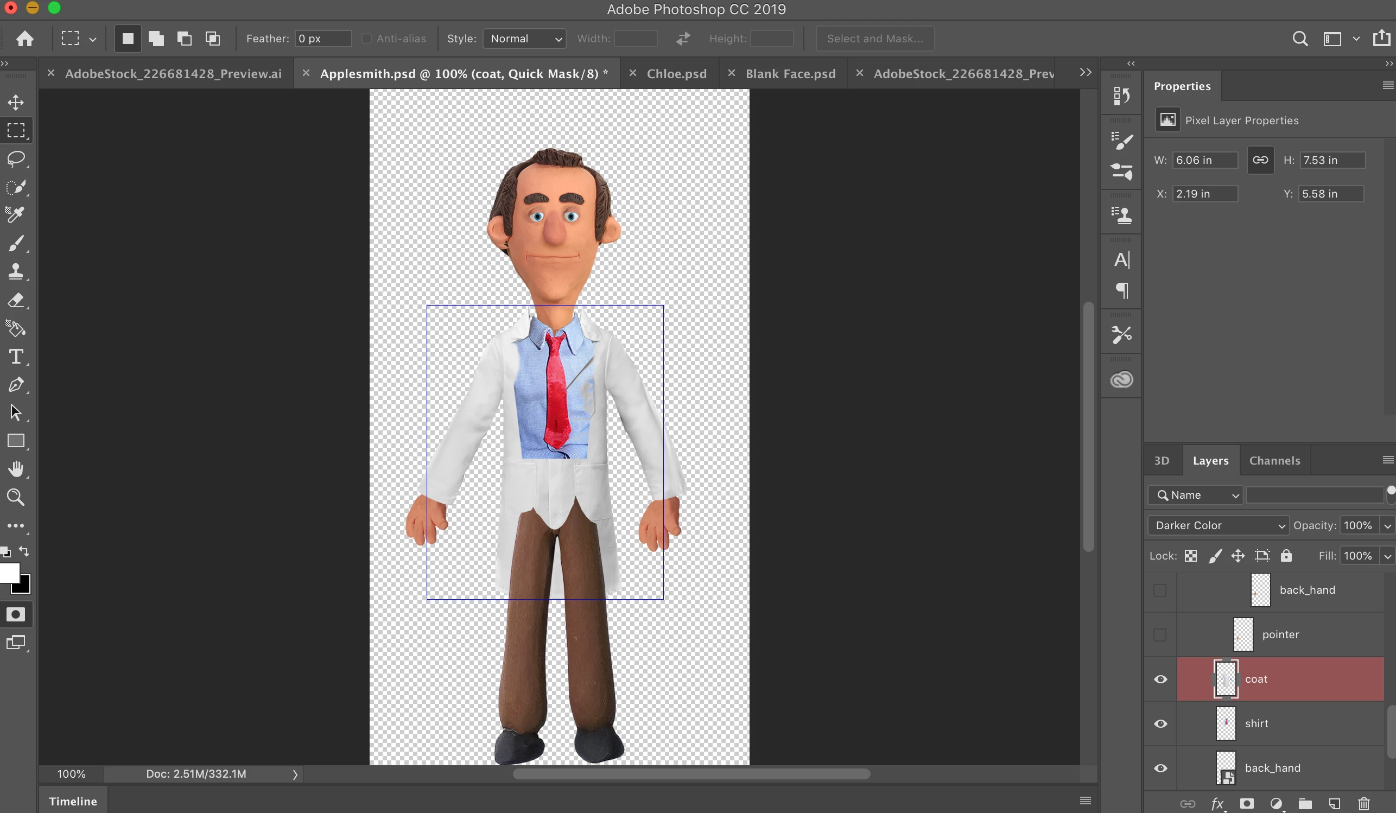This screenshot has width=1396, height=813.
Task: Open the Style Normal dropdown
Action: pyautogui.click(x=524, y=39)
